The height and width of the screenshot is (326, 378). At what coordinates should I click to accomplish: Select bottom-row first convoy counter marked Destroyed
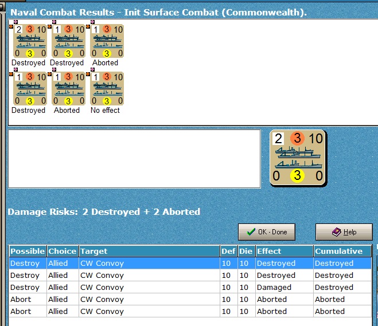pos(30,88)
